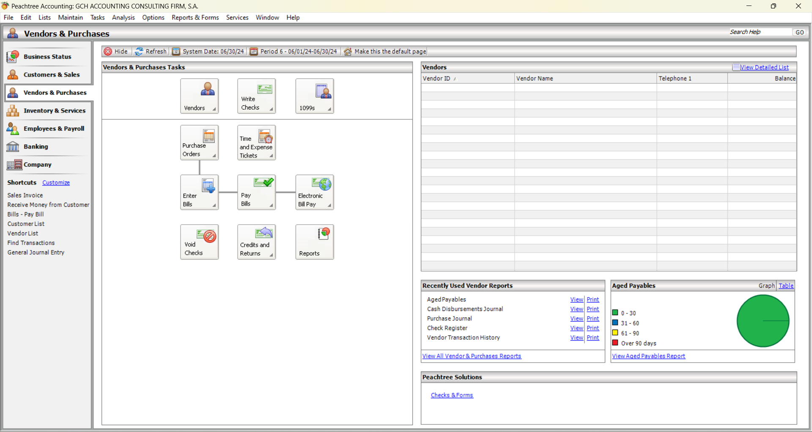The image size is (812, 432).
Task: Refresh the Vendors & Purchases page
Action: point(151,52)
